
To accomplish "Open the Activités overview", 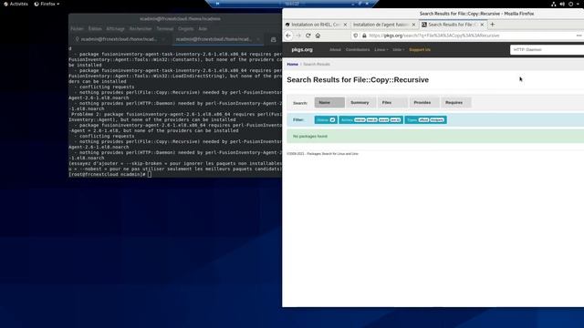I will click(x=16, y=4).
